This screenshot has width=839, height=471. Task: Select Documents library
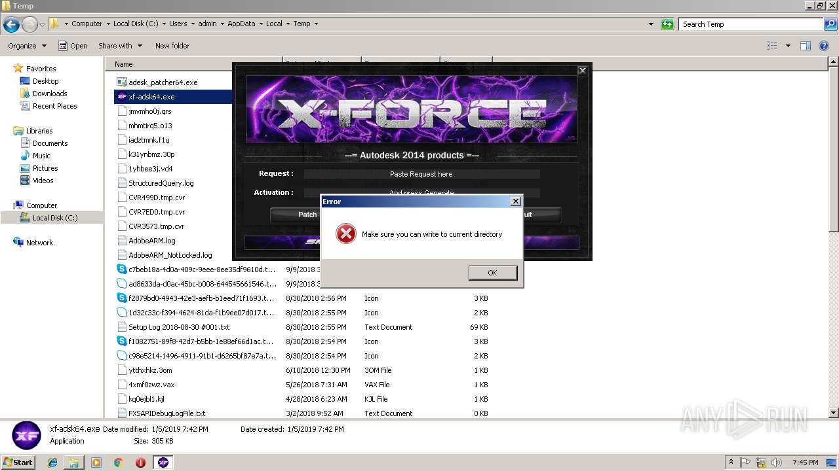50,143
